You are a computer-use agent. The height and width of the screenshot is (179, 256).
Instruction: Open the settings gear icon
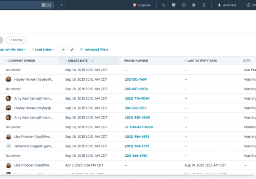click(194, 5)
